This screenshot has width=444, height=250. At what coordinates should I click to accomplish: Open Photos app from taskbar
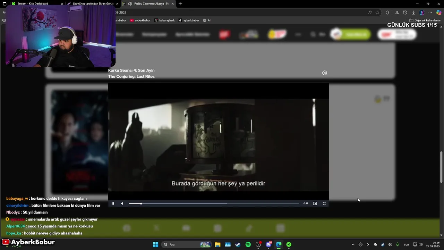(228, 244)
